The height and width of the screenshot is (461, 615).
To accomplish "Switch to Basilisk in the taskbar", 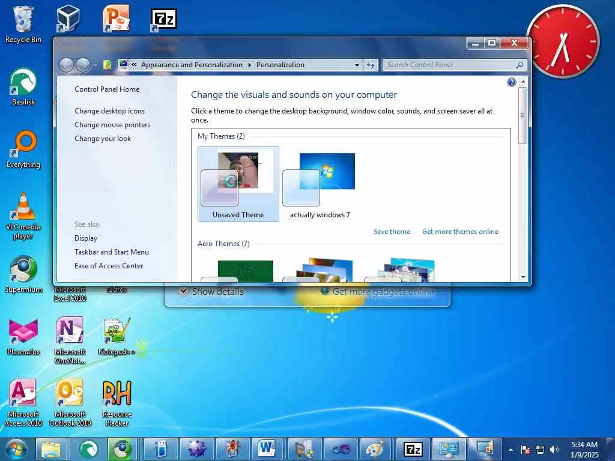I will (88, 449).
